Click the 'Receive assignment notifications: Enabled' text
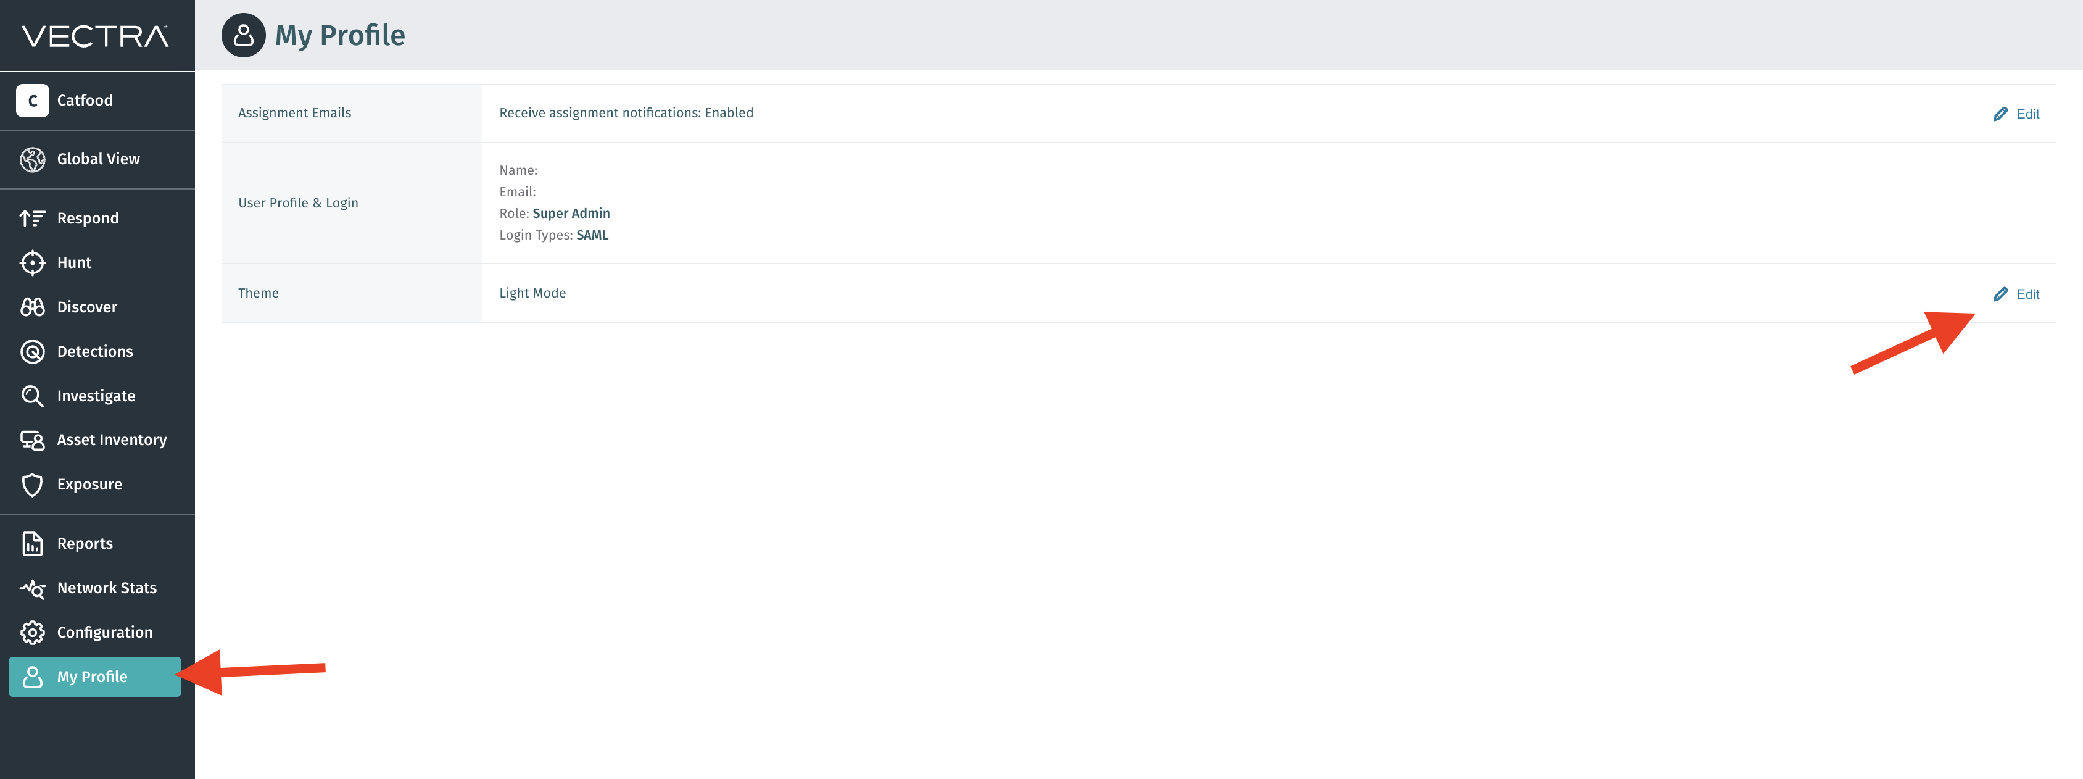 pos(626,112)
